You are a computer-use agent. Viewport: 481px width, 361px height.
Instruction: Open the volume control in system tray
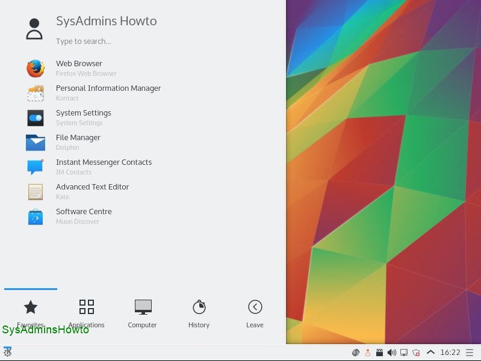tap(391, 353)
